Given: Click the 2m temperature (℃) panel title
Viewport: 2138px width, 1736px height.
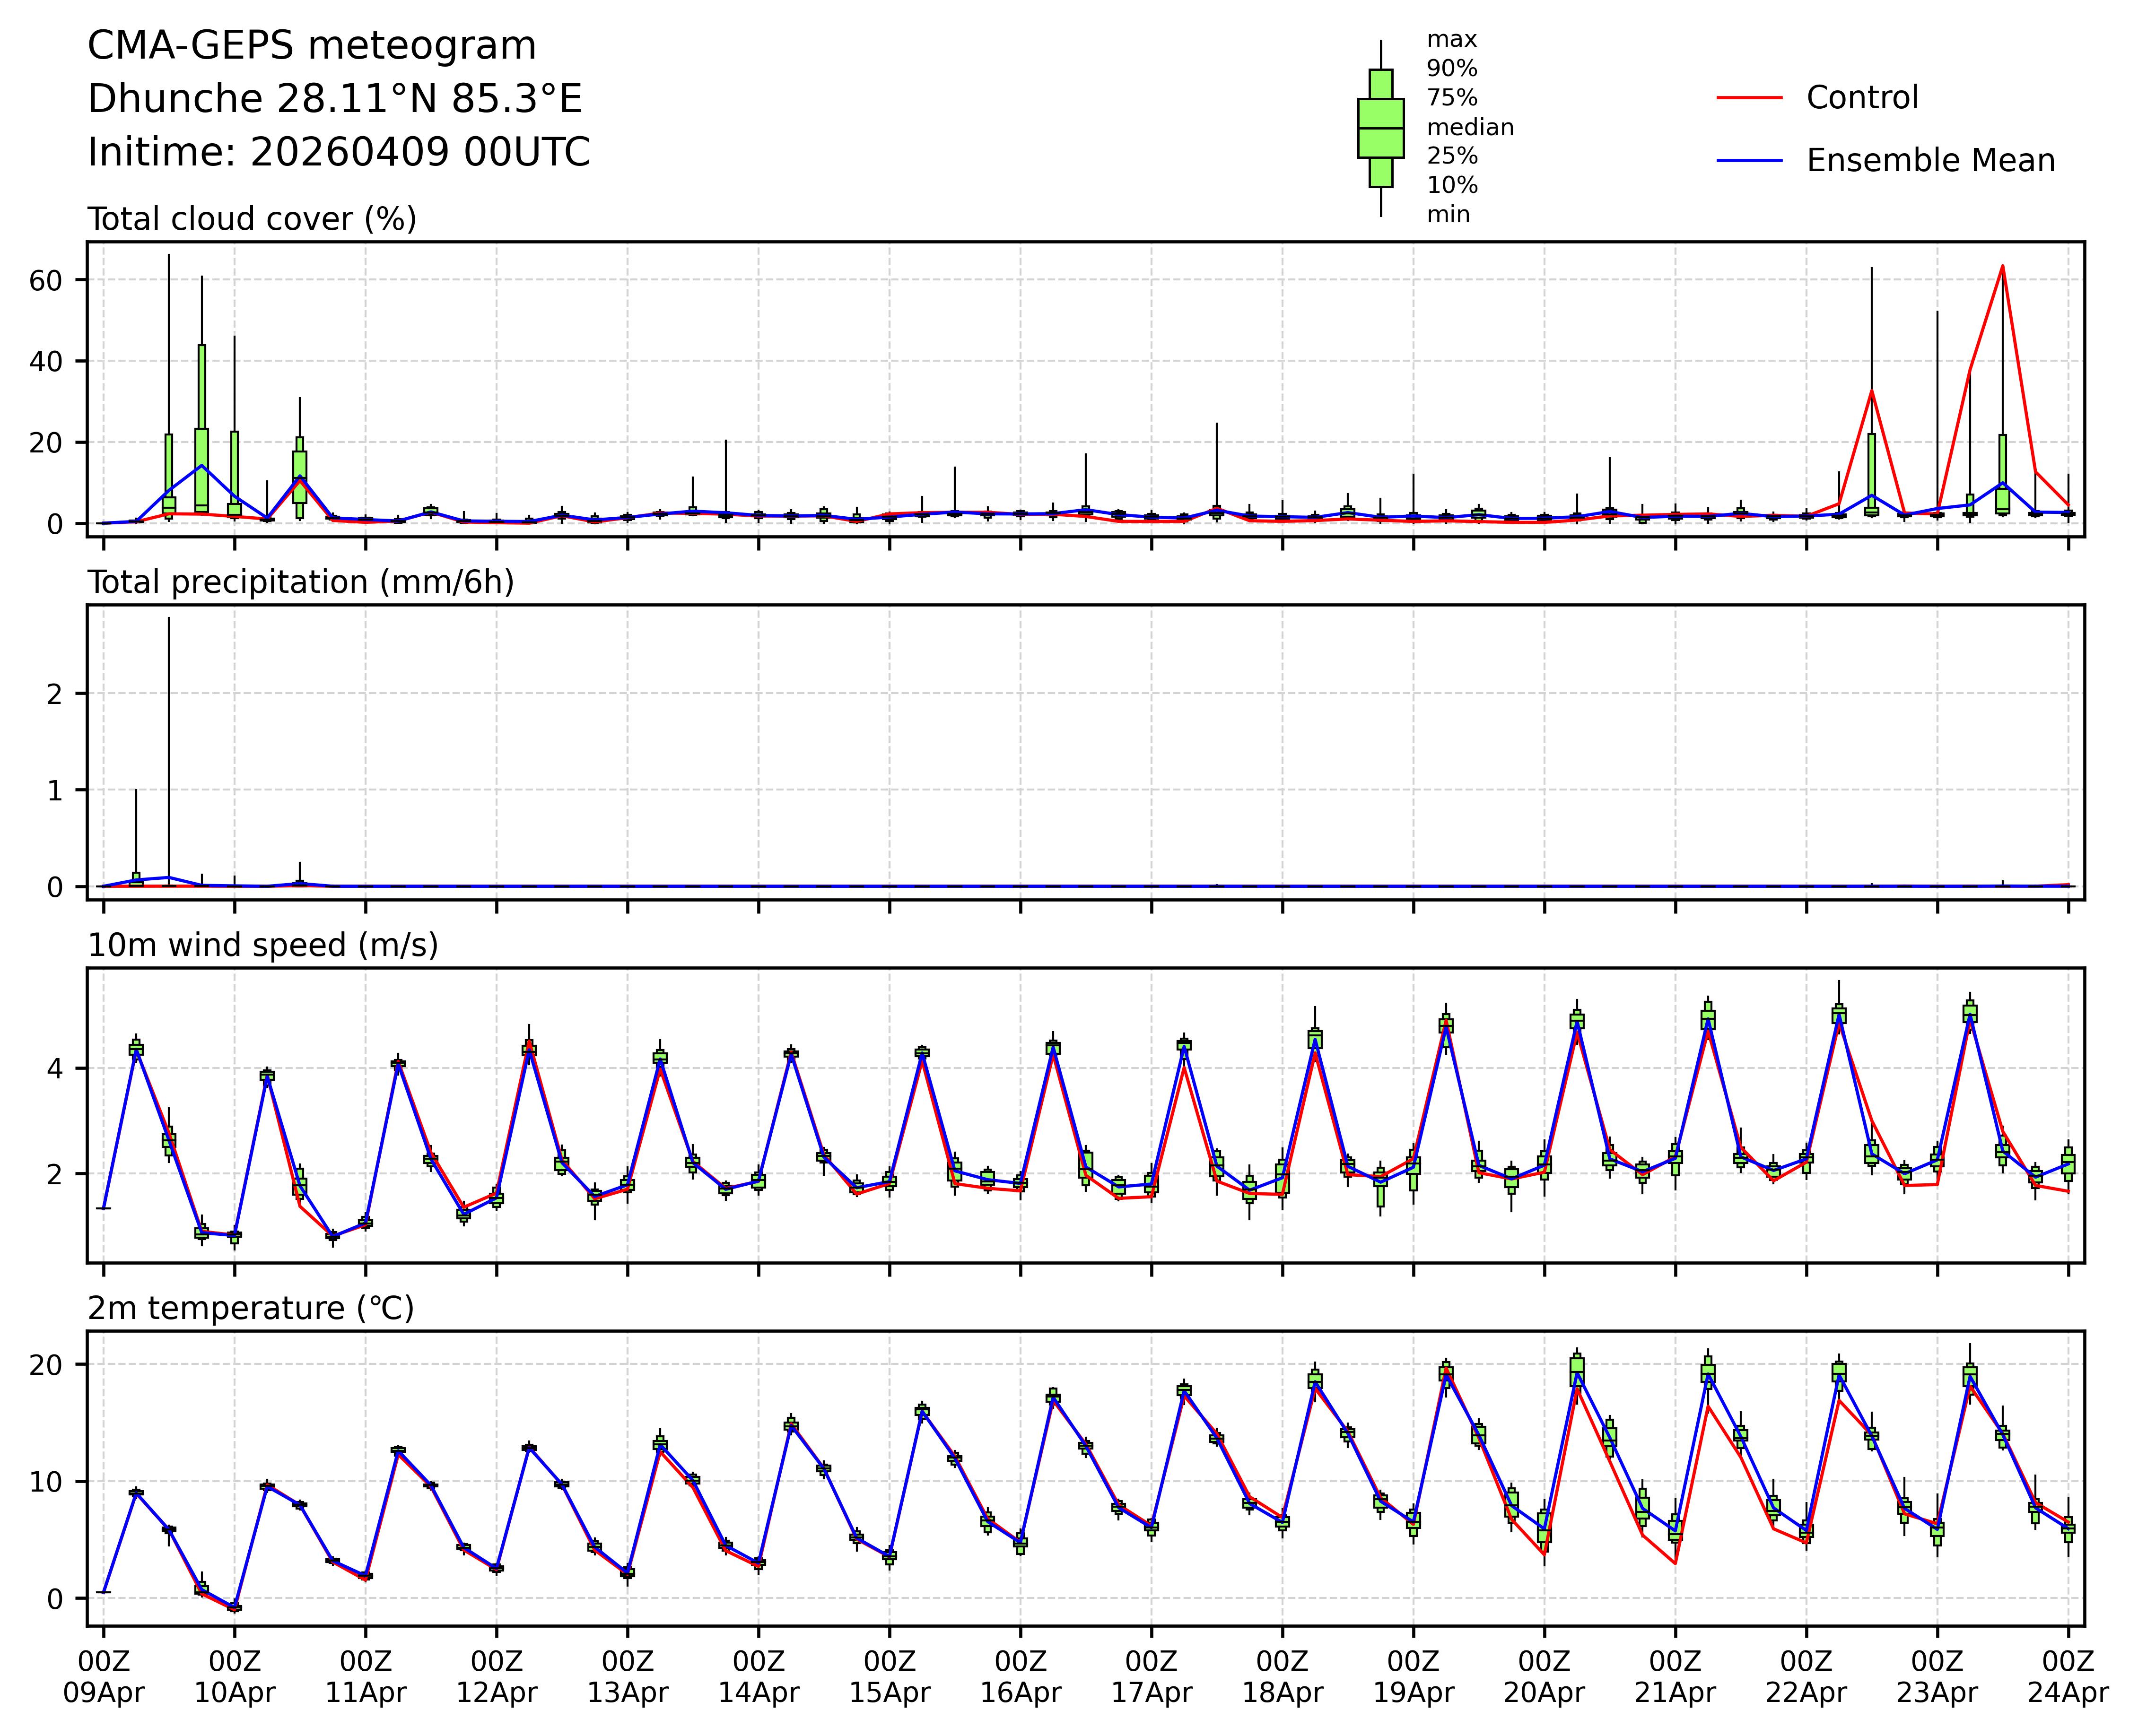Looking at the screenshot, I should pyautogui.click(x=250, y=1308).
